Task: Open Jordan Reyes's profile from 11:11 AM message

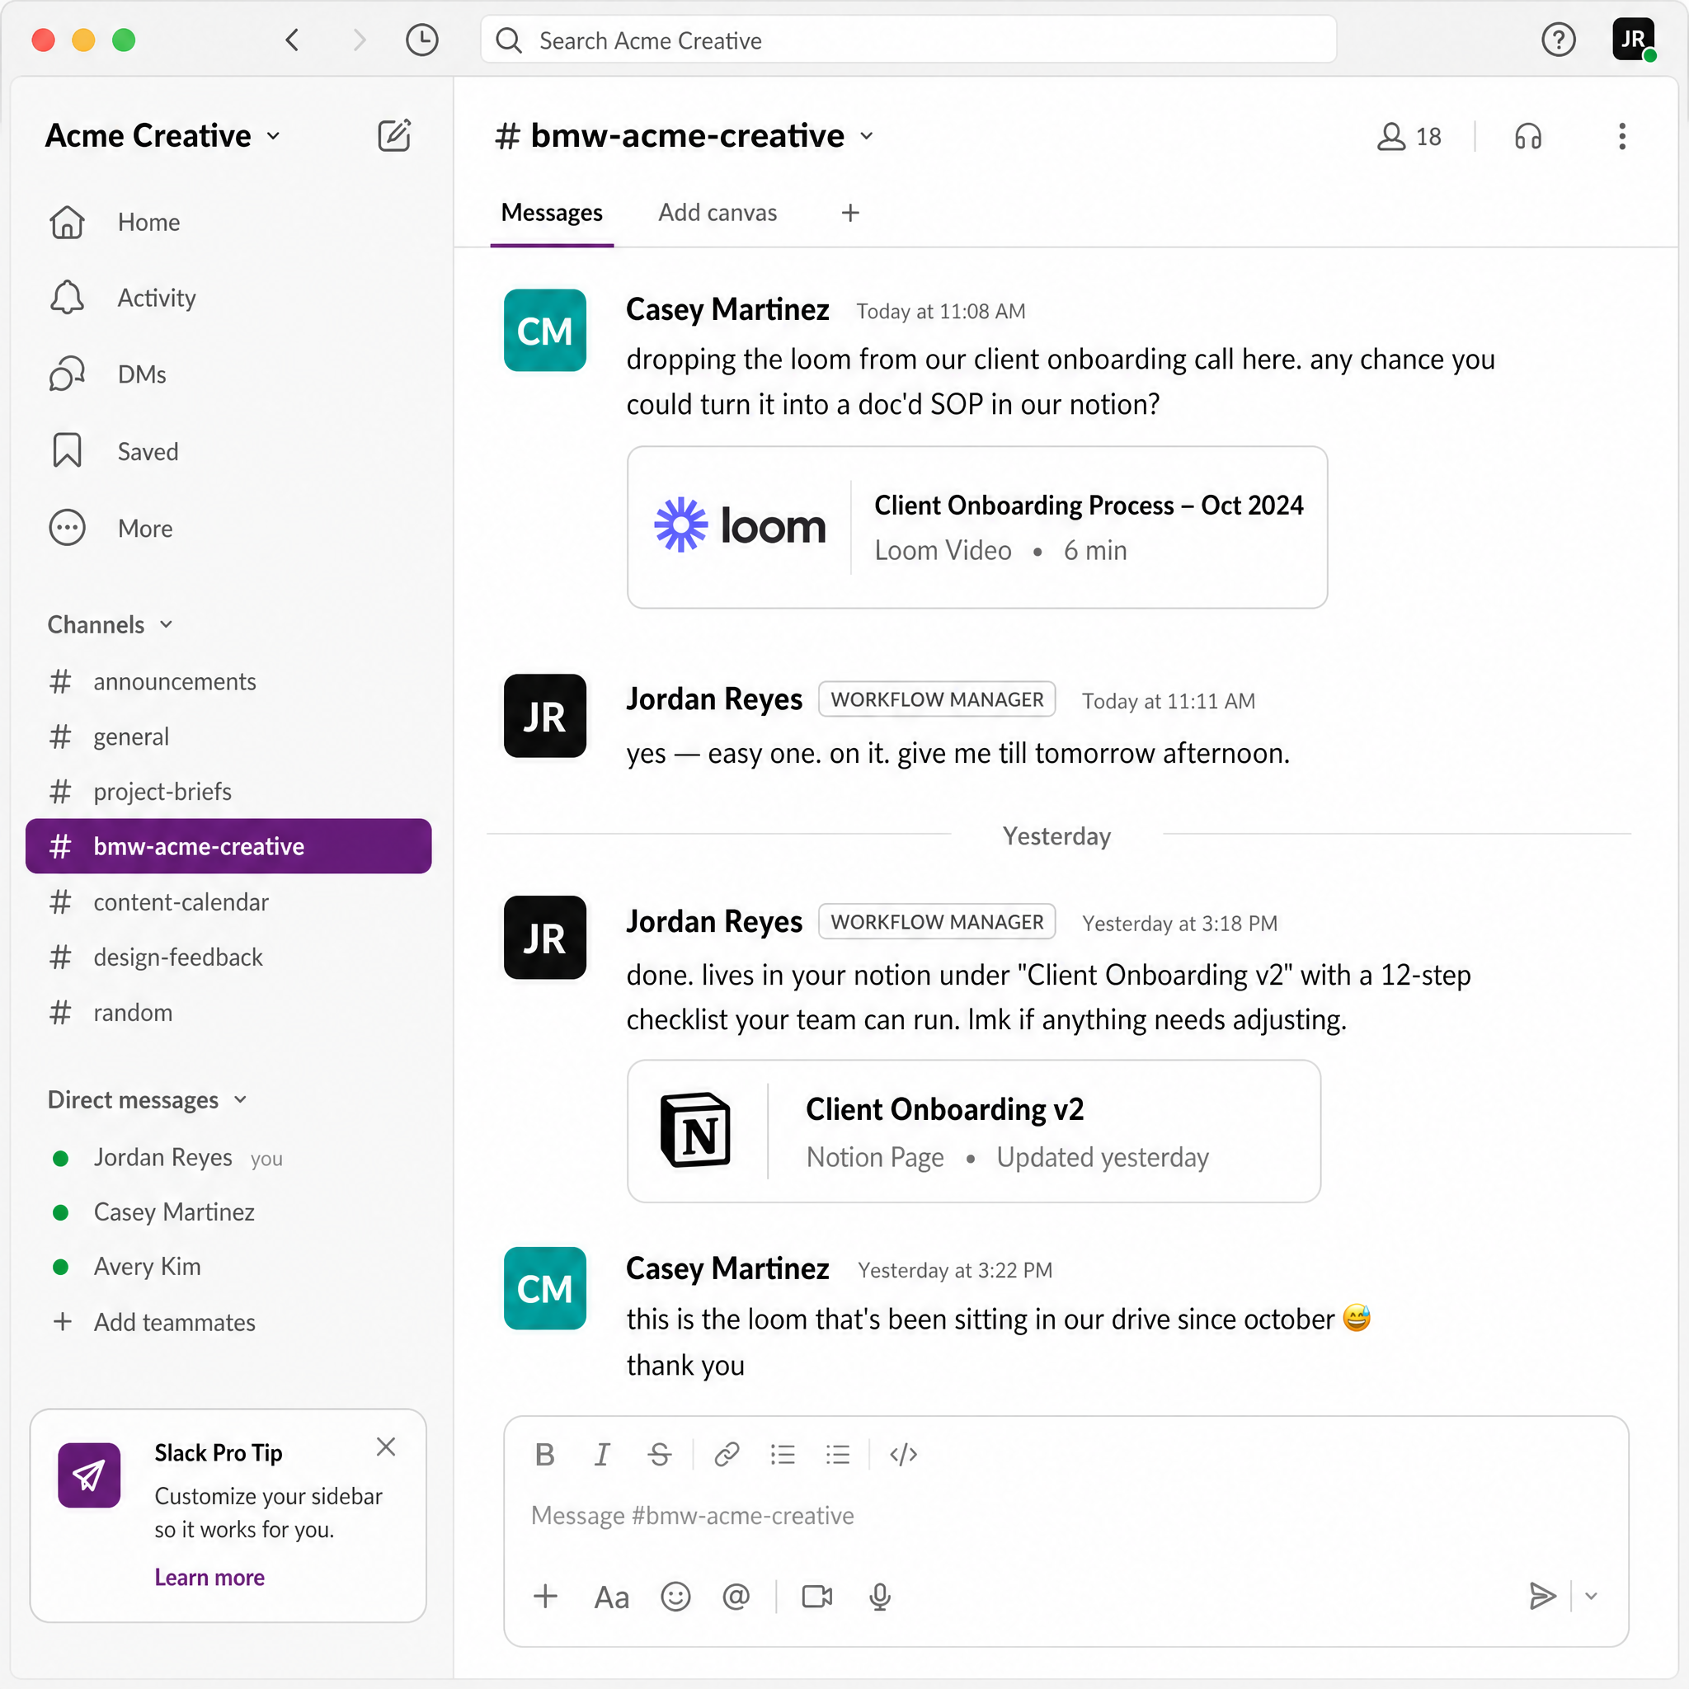Action: coord(714,699)
